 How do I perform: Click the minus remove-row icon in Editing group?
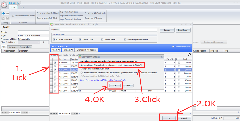coord(8,13)
